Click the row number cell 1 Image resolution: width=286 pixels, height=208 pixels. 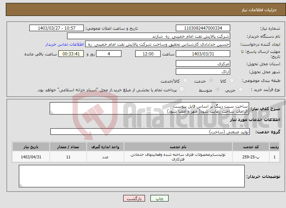pyautogui.click(x=274, y=157)
